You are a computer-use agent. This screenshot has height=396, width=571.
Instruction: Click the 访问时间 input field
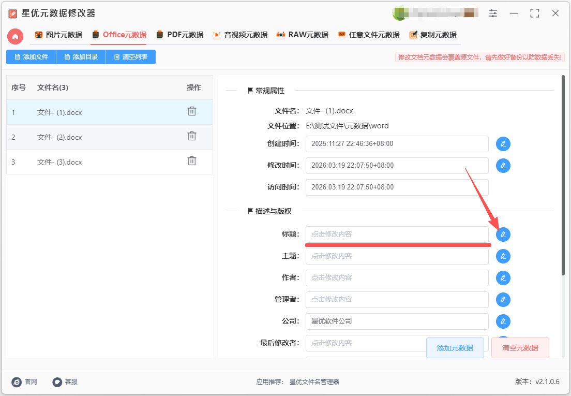(x=397, y=187)
